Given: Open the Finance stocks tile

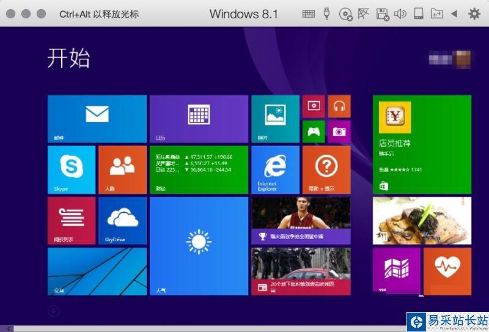Looking at the screenshot, I should click(x=199, y=170).
